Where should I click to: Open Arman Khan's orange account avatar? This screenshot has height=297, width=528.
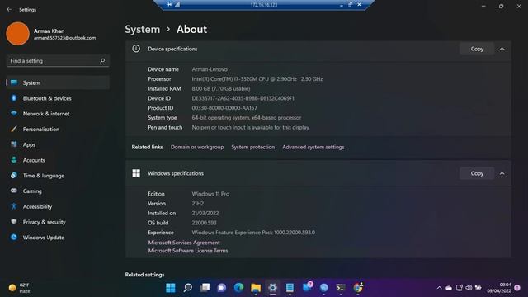coord(17,34)
